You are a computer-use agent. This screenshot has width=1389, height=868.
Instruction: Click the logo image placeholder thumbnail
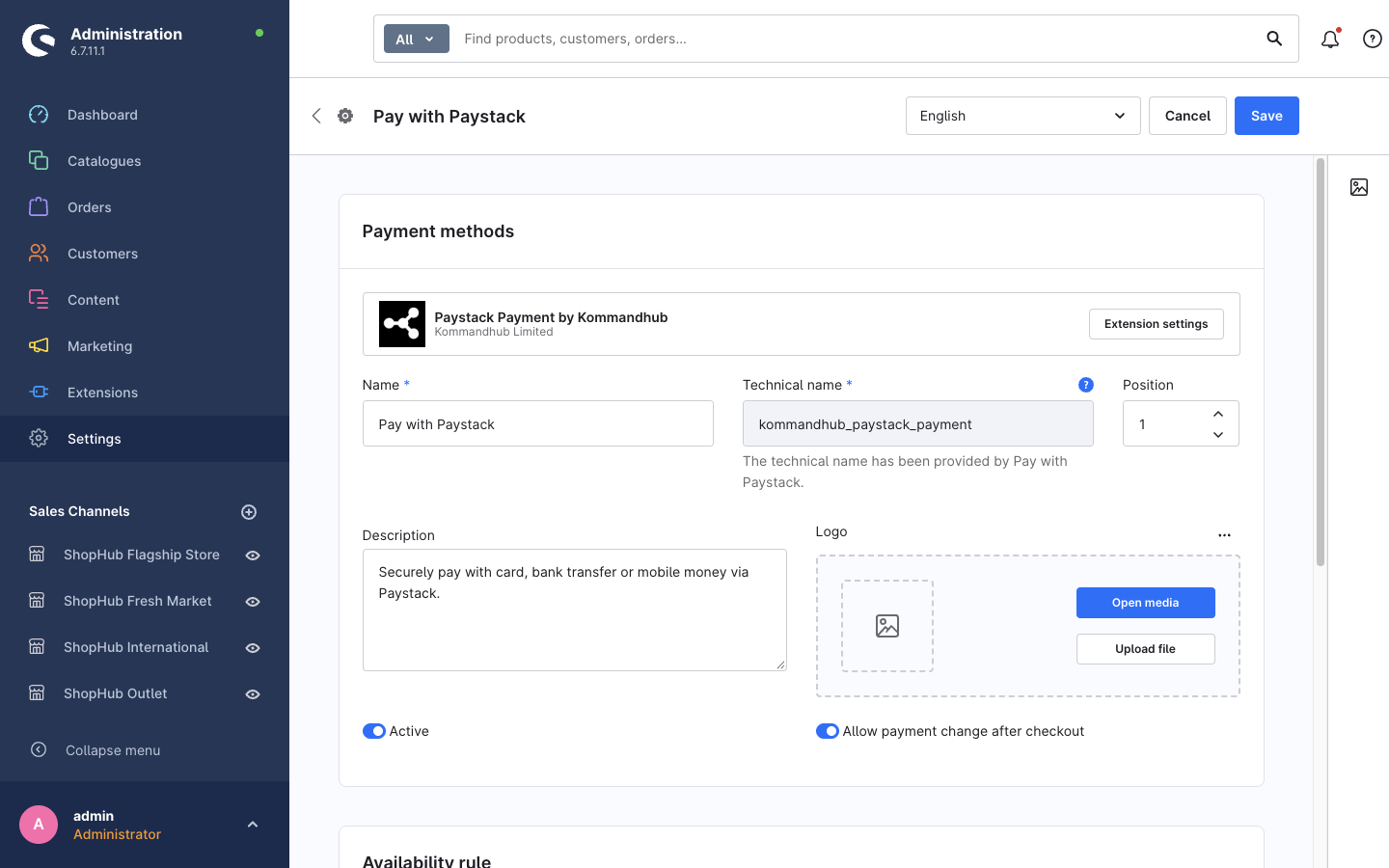887,626
